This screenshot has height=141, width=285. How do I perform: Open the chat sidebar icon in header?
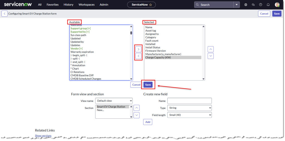253,5
